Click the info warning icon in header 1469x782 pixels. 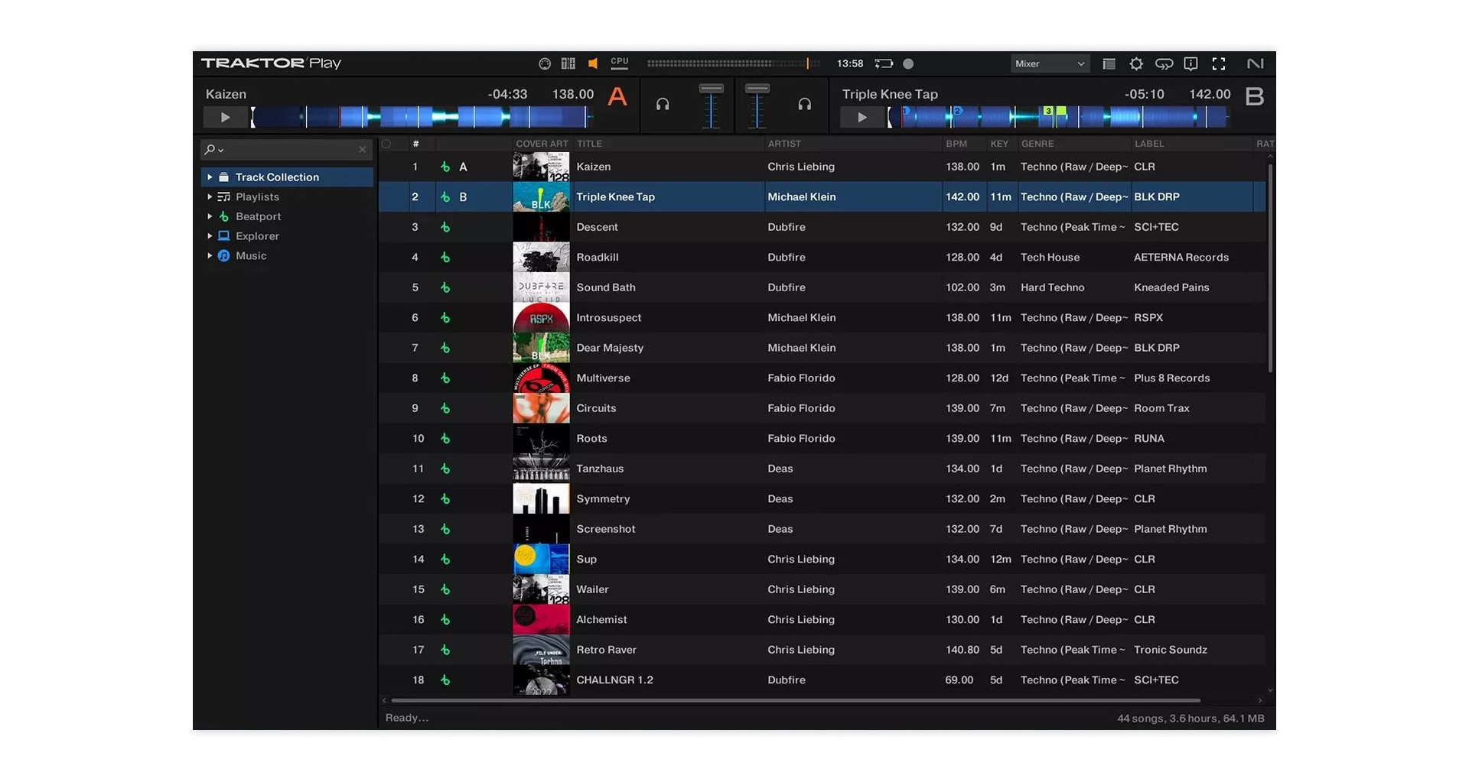coord(1191,64)
